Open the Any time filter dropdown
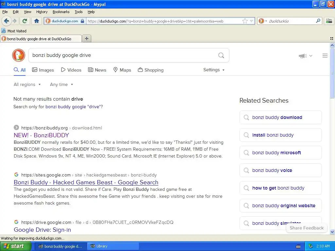This screenshot has height=251, width=335. tap(62, 85)
